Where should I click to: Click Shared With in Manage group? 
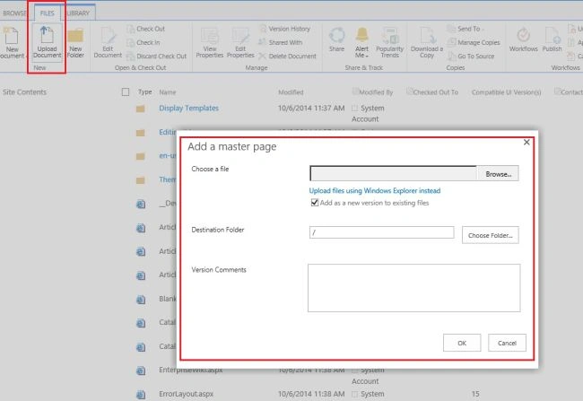281,43
